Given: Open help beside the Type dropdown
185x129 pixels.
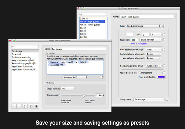Looking at the screenshot, I should click(x=163, y=26).
